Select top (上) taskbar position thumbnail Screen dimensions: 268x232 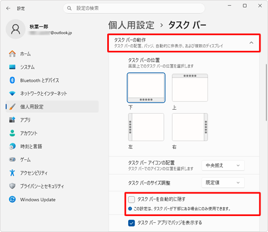pos(190,88)
